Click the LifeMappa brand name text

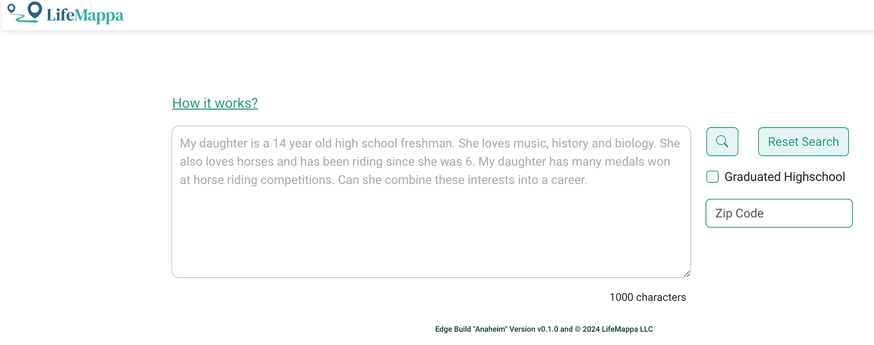(x=85, y=15)
